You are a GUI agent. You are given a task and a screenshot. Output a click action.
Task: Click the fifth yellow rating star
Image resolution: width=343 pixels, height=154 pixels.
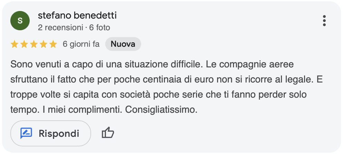point(53,44)
